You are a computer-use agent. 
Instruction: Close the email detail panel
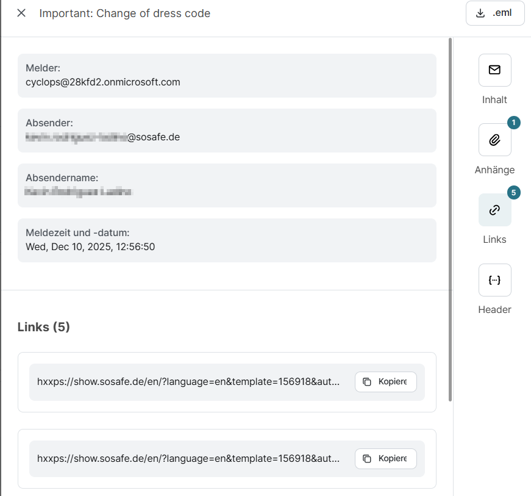click(x=21, y=13)
